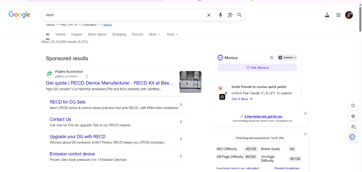Expand the Tools dropdown
The image size is (362, 172).
pyautogui.click(x=172, y=34)
